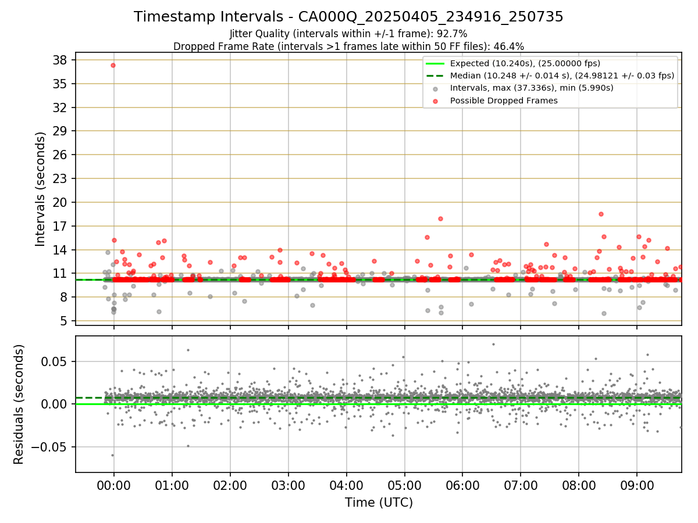
Task: Click the red outlier point near 37 seconds
Action: (113, 65)
